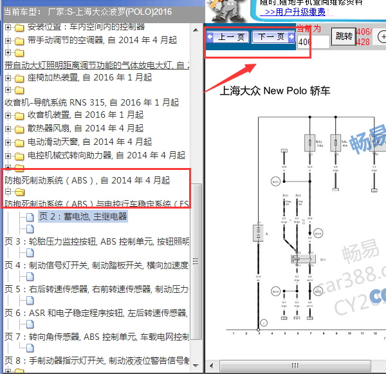Open 页 8：手制动器指示灯开关 page
386x374 pixels.
click(97, 360)
